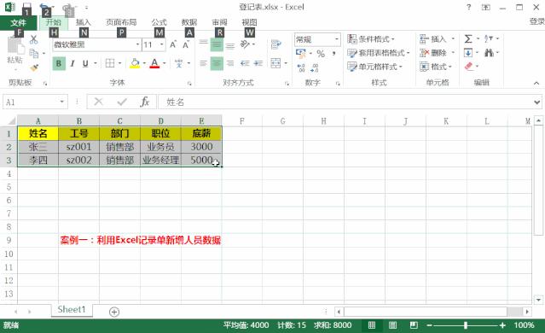Open the font size dropdown

161,44
